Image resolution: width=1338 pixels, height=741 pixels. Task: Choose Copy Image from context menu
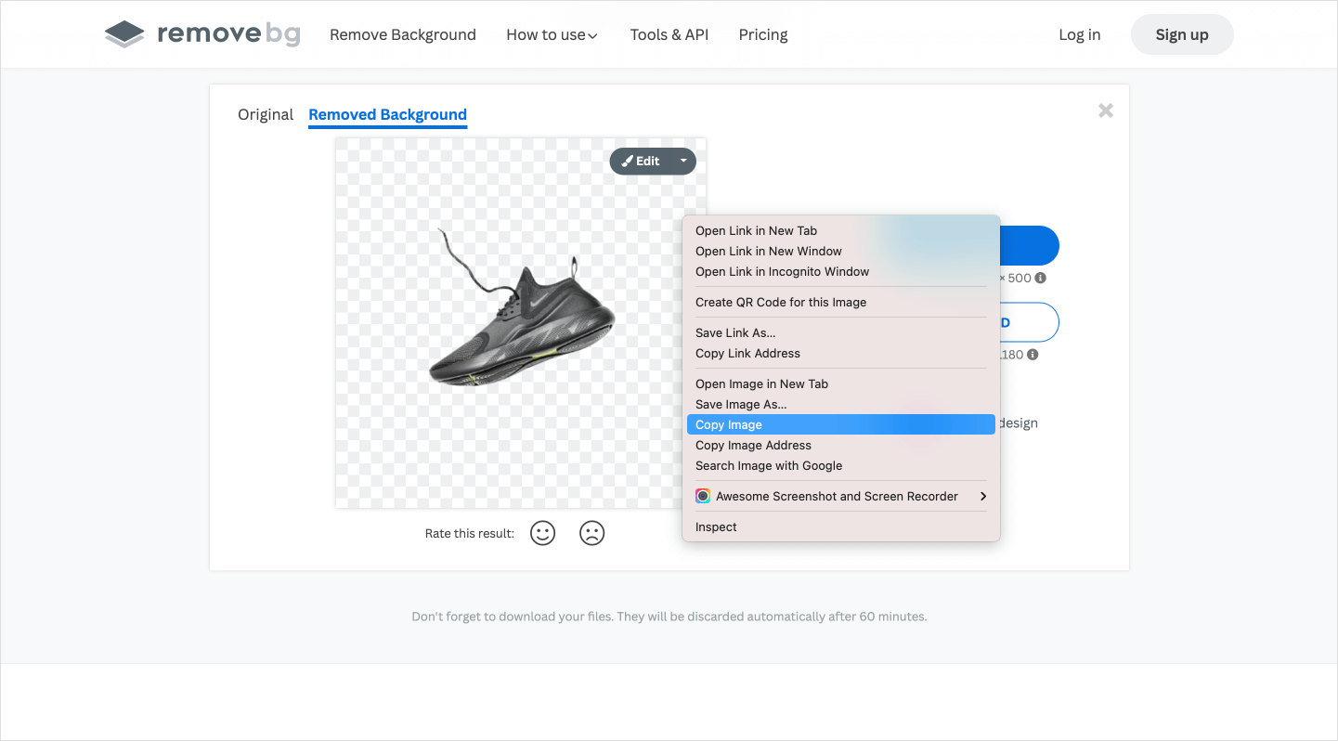[x=729, y=424]
